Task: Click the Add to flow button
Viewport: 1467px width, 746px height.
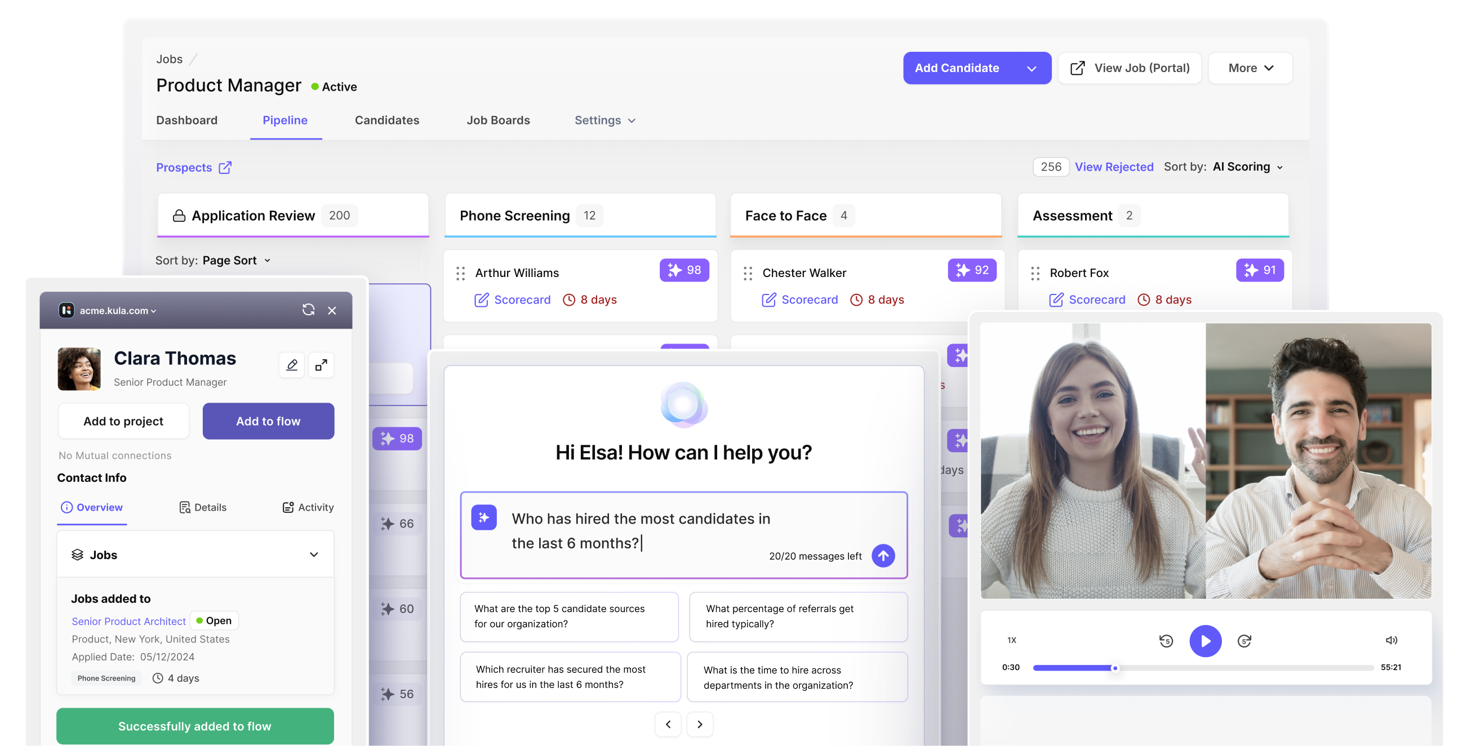Action: [268, 421]
